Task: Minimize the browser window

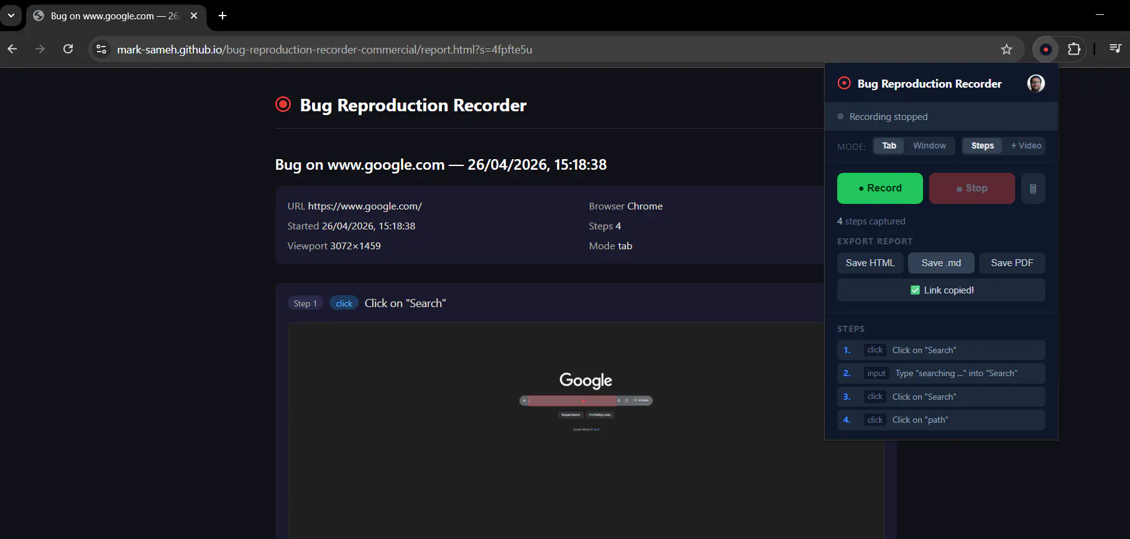Action: pos(1100,14)
